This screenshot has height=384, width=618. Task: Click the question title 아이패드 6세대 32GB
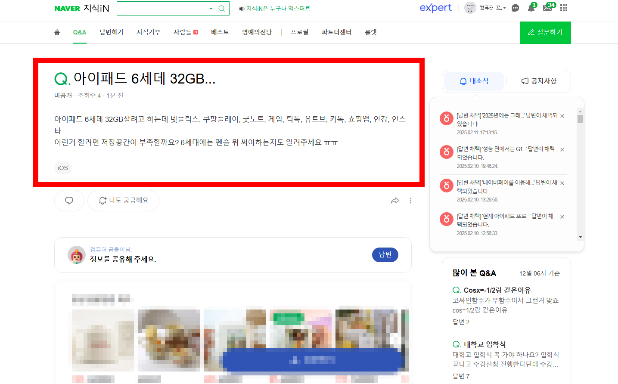(144, 78)
